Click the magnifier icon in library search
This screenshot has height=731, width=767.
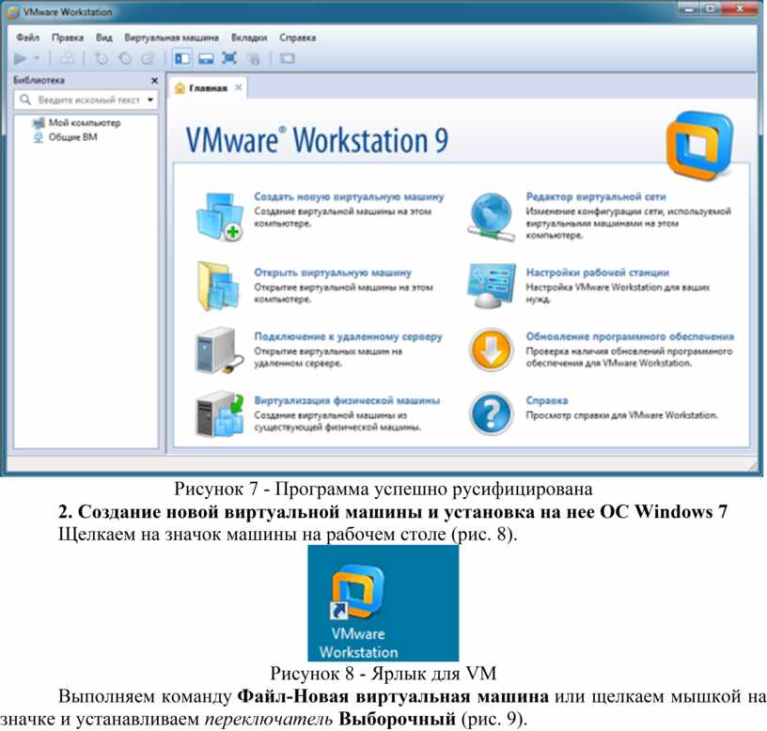[25, 101]
